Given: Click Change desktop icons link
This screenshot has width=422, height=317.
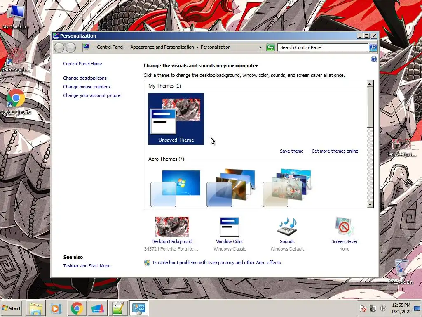Looking at the screenshot, I should [85, 78].
